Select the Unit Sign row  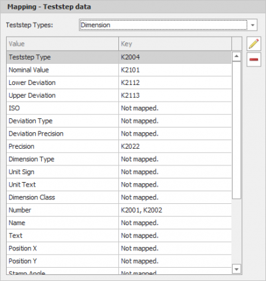tap(119, 172)
